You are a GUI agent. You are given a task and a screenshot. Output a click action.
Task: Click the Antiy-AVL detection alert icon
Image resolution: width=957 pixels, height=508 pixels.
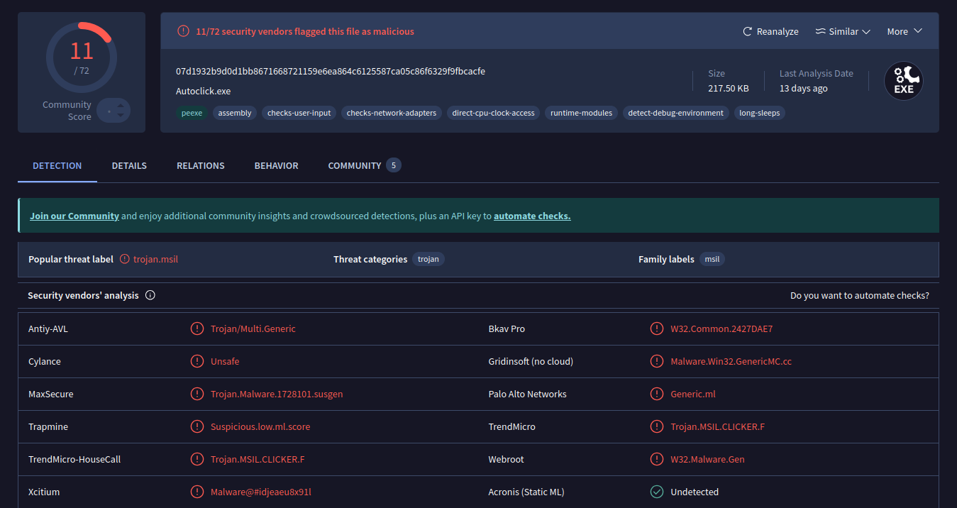pos(197,328)
